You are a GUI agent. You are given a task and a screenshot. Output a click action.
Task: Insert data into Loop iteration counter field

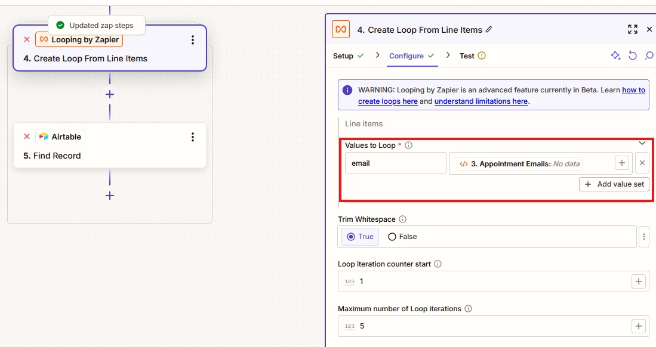[639, 281]
